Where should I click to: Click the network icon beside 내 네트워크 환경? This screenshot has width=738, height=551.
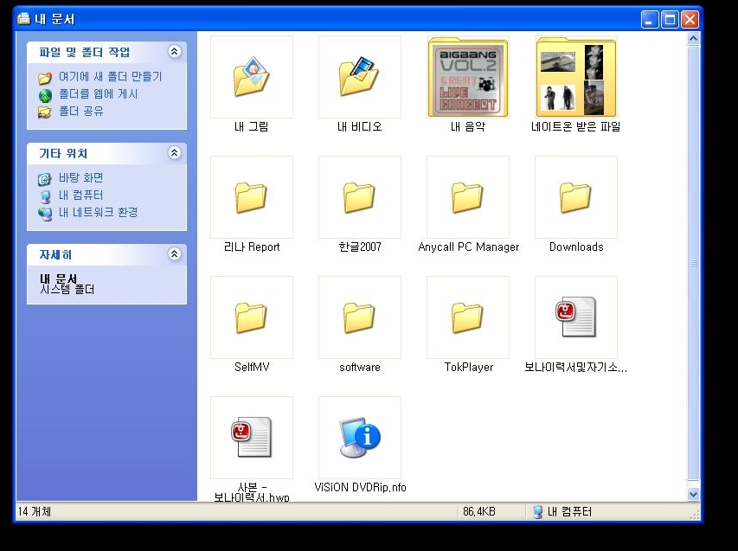(x=45, y=215)
